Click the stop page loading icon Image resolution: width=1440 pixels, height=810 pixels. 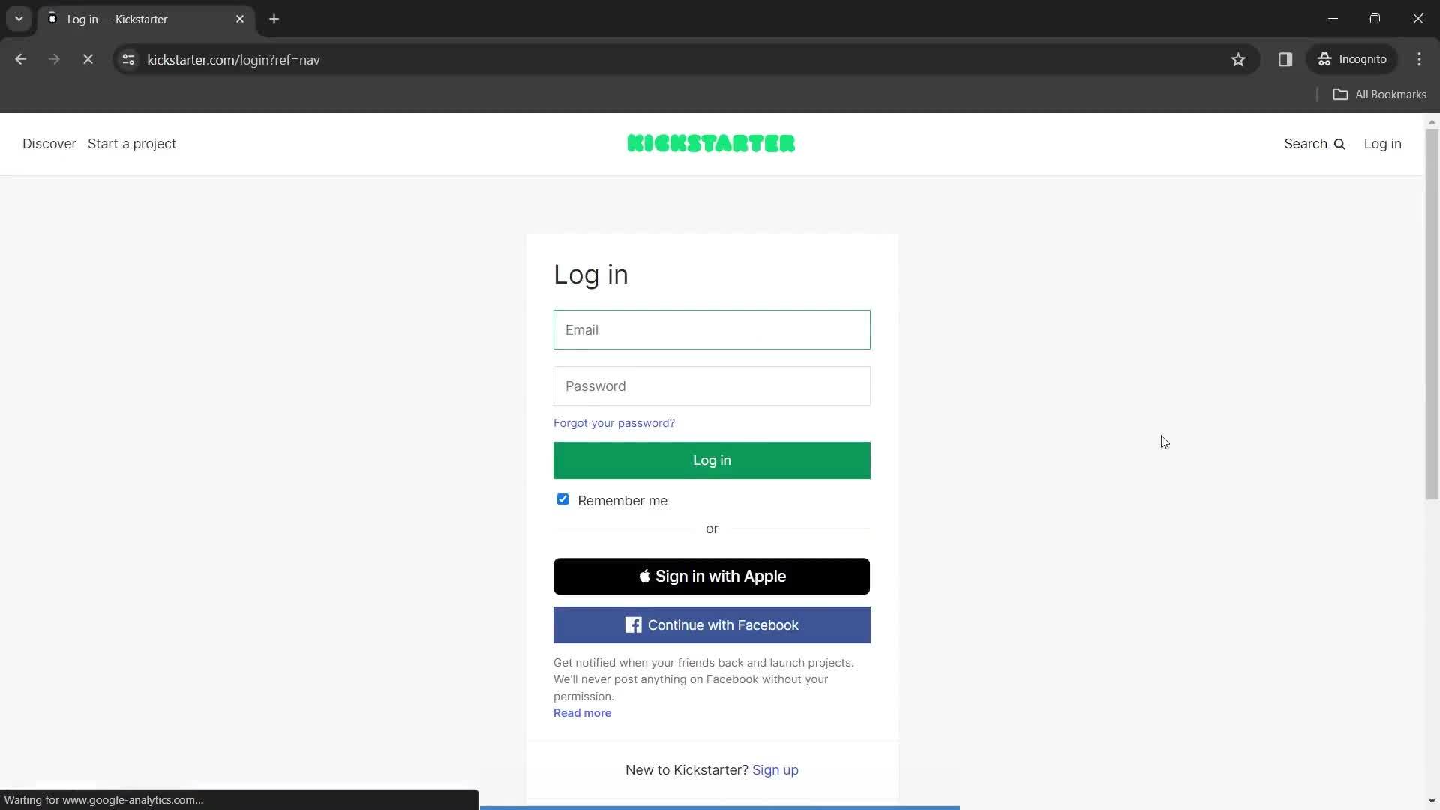coord(88,59)
